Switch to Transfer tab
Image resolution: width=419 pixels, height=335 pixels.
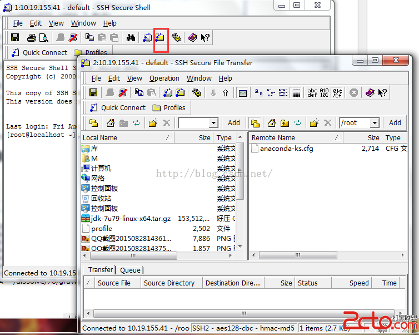pos(100,270)
